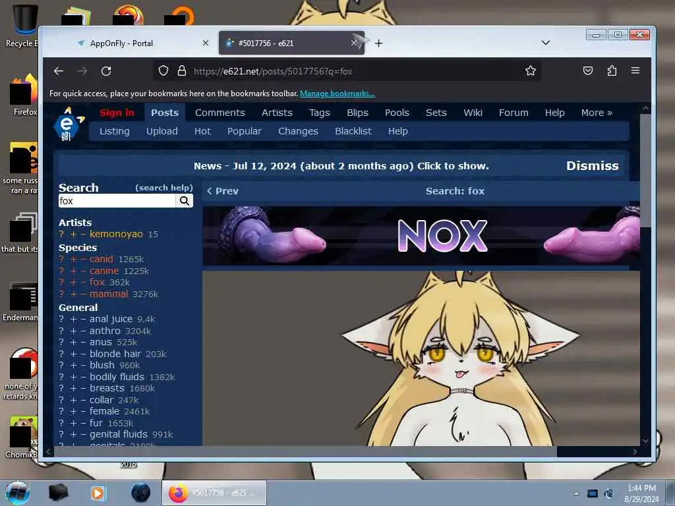Close the AppOnFly - Portal tab

click(x=206, y=43)
